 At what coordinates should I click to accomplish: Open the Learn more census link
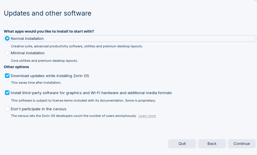tap(147, 116)
